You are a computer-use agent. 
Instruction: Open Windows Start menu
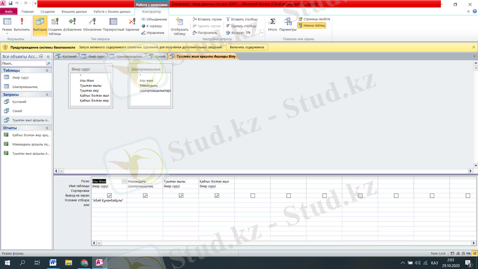pos(7,262)
